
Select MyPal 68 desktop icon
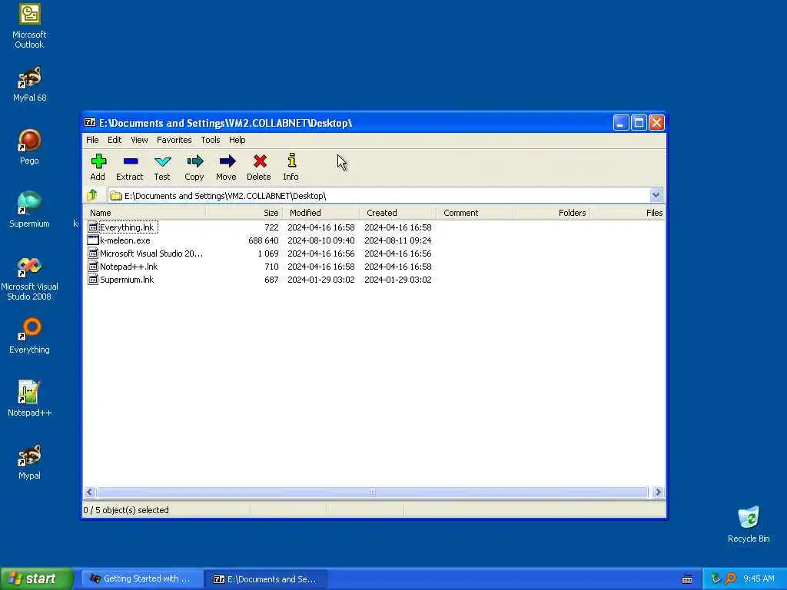click(x=30, y=77)
